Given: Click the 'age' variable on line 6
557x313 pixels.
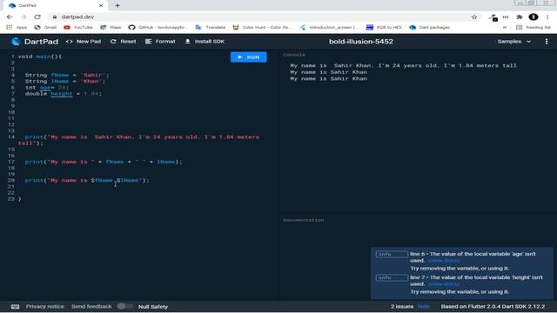Looking at the screenshot, I should 45,87.
